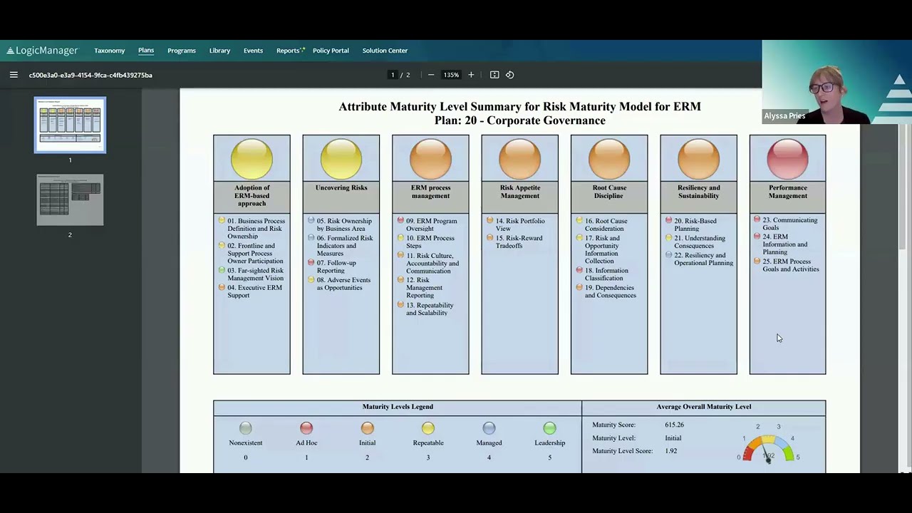
Task: Click '23. Communicating Goals'
Action: (x=790, y=224)
